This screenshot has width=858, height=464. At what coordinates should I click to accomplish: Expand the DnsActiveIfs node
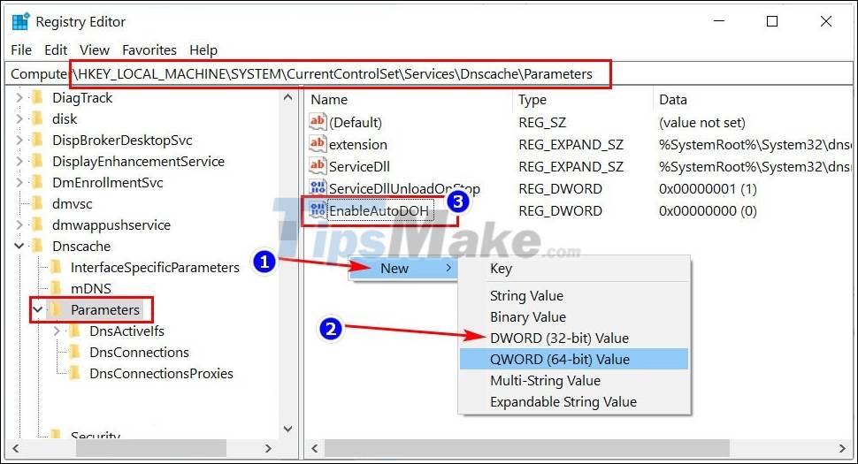(57, 331)
